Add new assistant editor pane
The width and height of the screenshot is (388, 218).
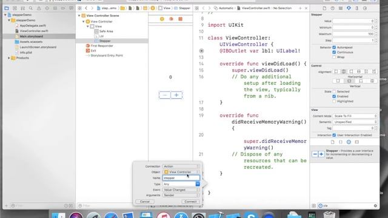[300, 8]
